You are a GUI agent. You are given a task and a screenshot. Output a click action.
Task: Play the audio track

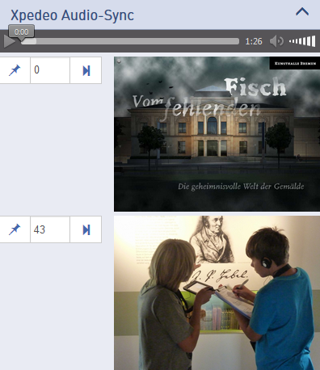[10, 42]
